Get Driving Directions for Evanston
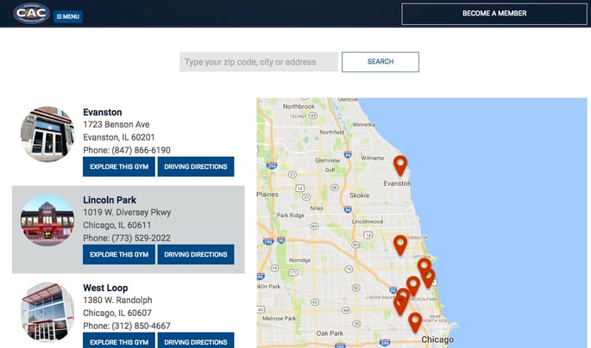Image resolution: width=591 pixels, height=348 pixels. tap(196, 166)
